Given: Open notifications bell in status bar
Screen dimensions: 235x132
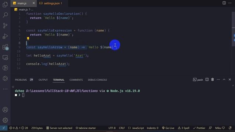Looking at the screenshot, I should pyautogui.click(x=230, y=128).
